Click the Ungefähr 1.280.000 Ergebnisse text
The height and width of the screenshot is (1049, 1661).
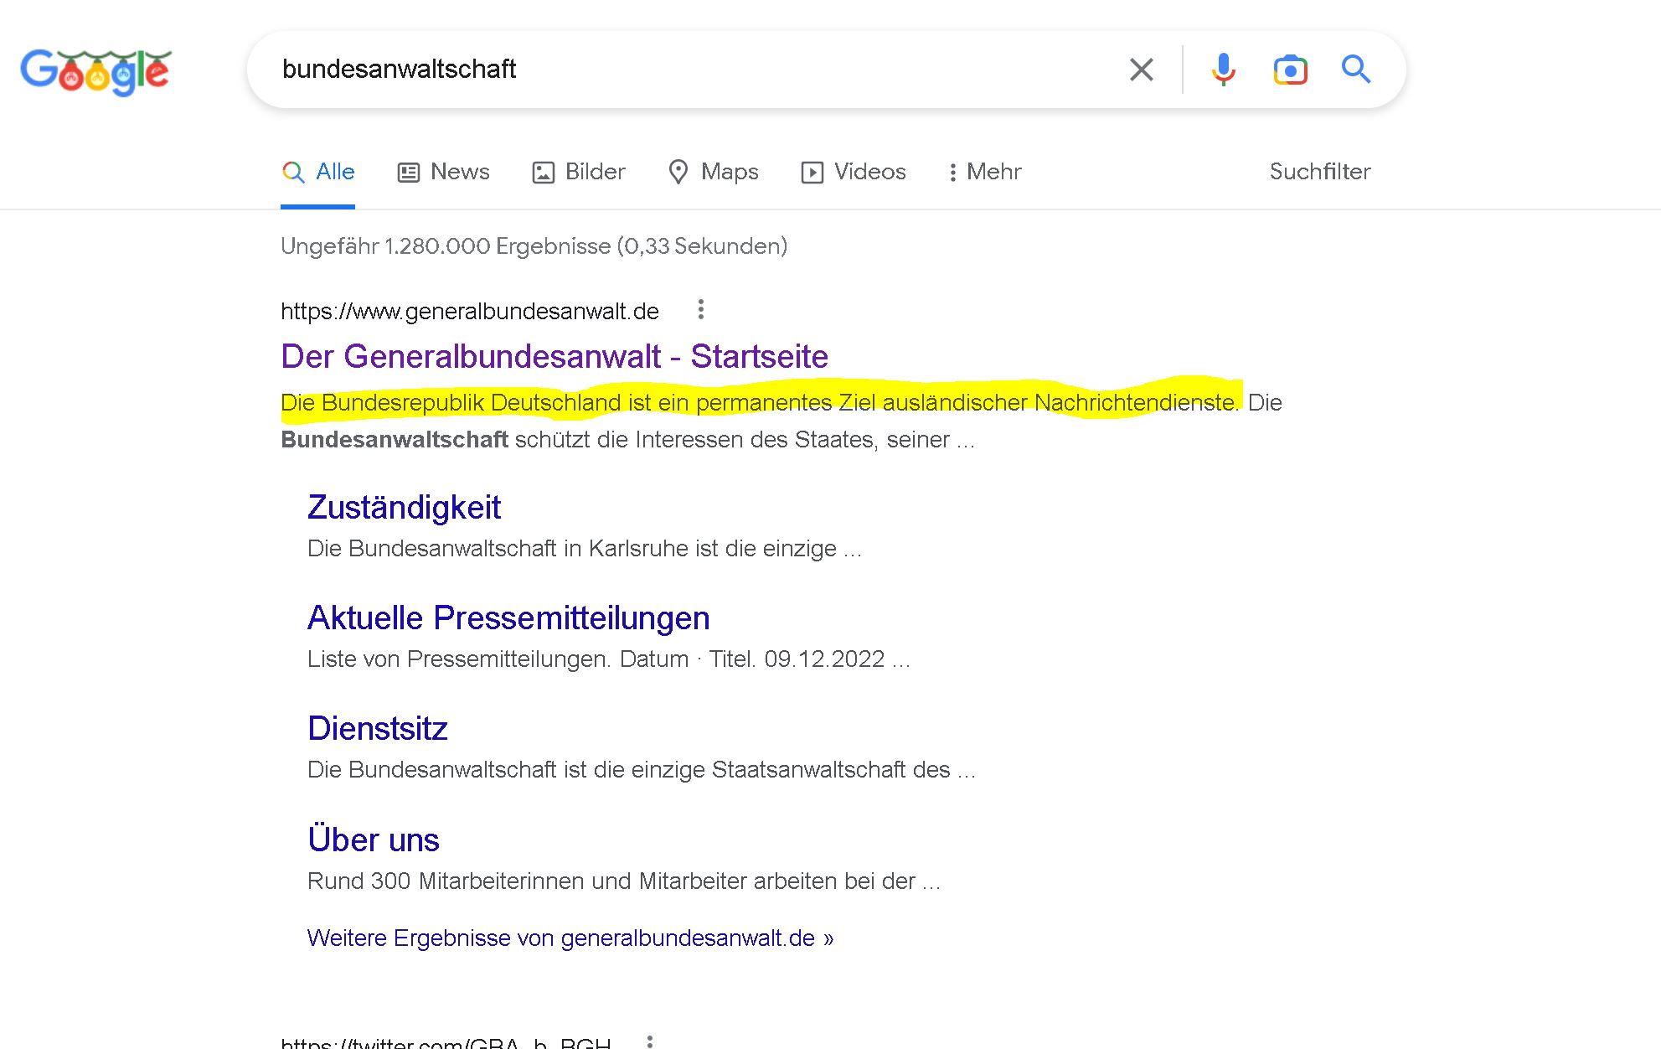534,246
